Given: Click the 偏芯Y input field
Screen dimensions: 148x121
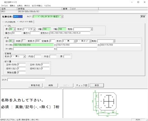Looking at the screenshot, I should (35, 33).
